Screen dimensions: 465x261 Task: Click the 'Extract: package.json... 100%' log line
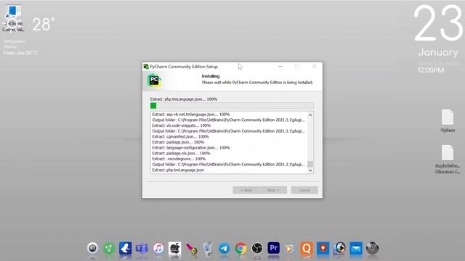(x=178, y=142)
